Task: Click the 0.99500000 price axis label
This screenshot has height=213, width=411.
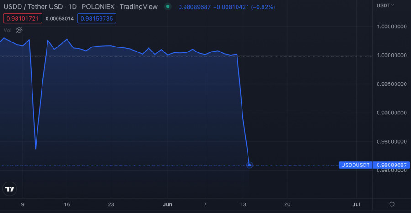Action: click(392, 84)
